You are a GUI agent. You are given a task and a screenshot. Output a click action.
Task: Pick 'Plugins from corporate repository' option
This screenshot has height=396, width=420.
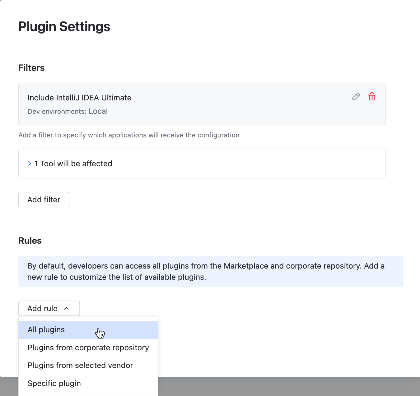click(88, 348)
